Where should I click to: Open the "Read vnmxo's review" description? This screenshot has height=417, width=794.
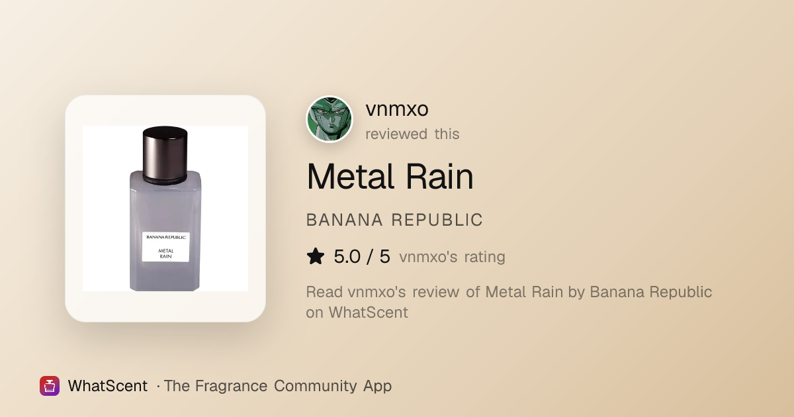pos(509,302)
